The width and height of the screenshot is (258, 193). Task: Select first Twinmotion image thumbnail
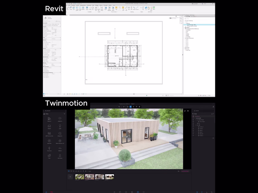[x=80, y=177]
